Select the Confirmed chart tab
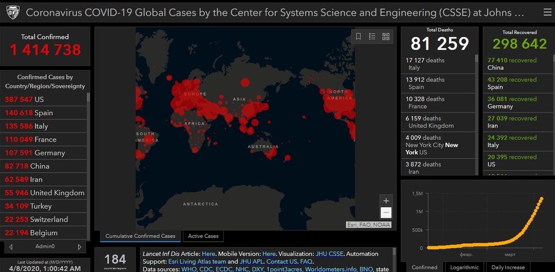 click(425, 267)
